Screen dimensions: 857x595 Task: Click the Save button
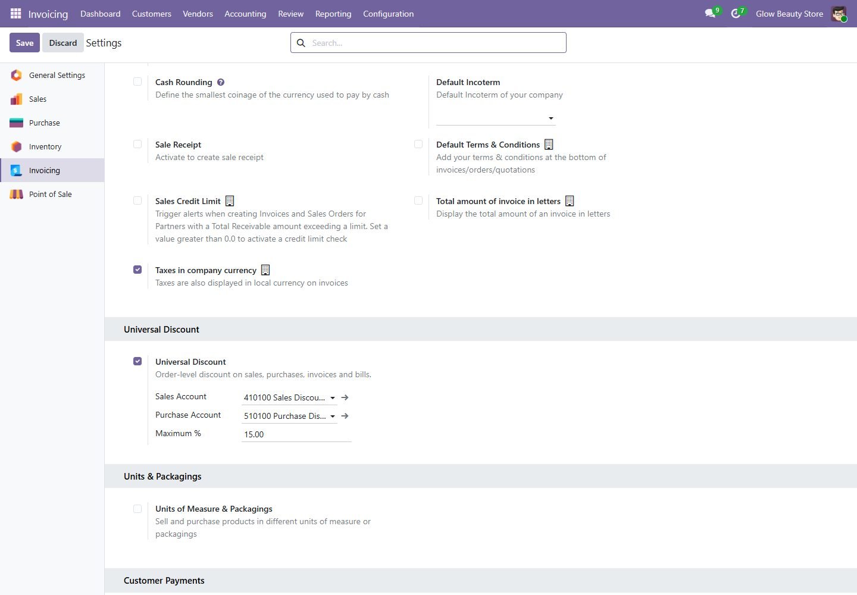[24, 43]
